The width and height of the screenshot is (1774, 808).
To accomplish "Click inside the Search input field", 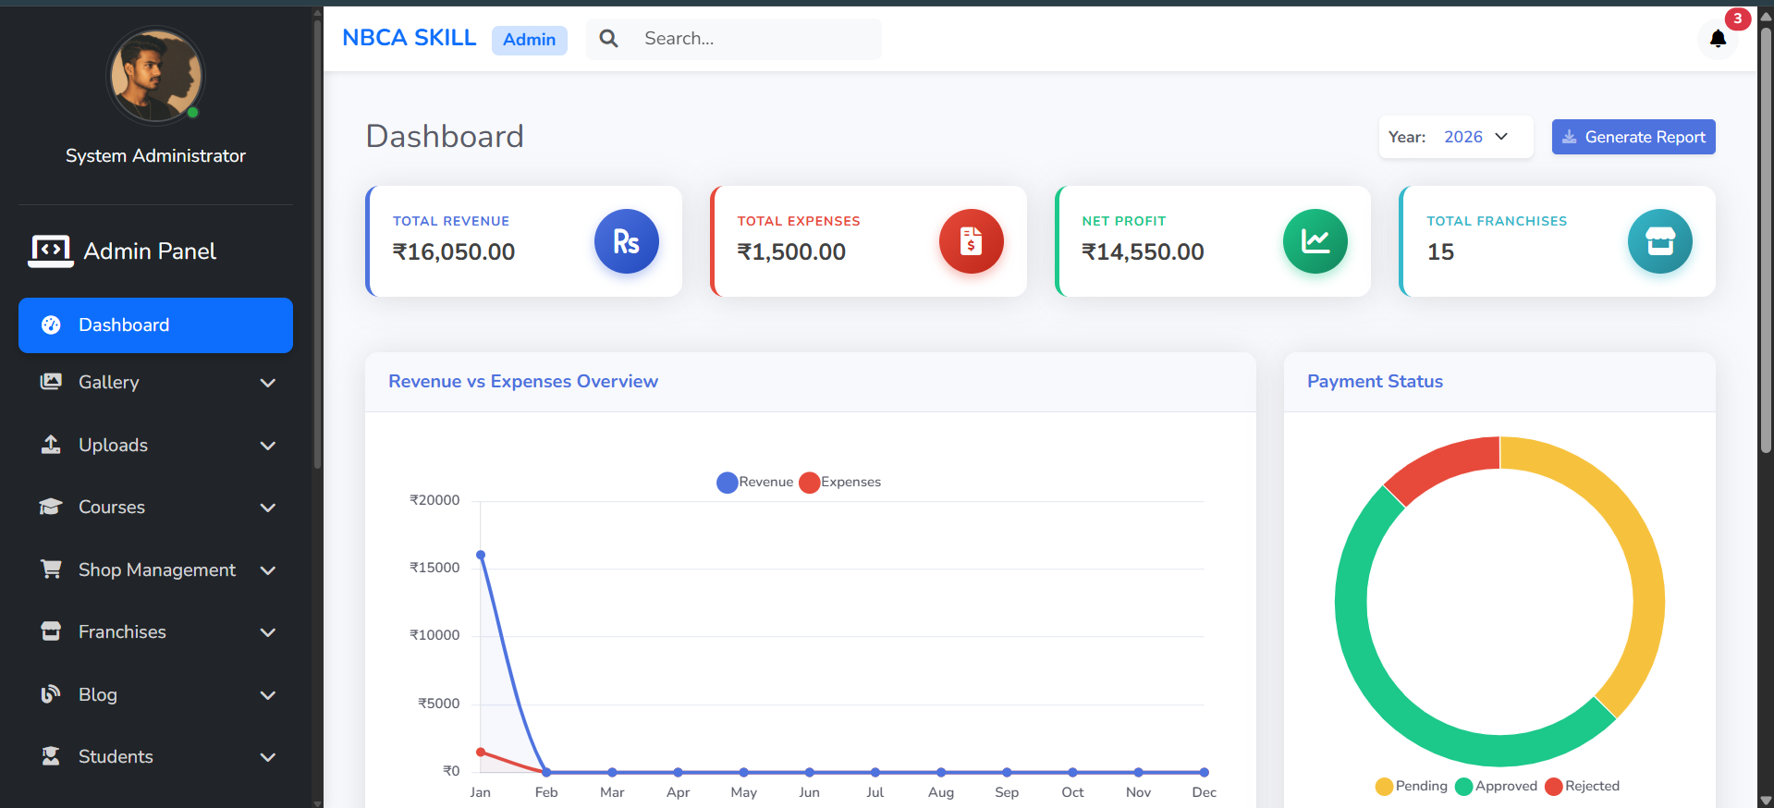I will (x=753, y=39).
